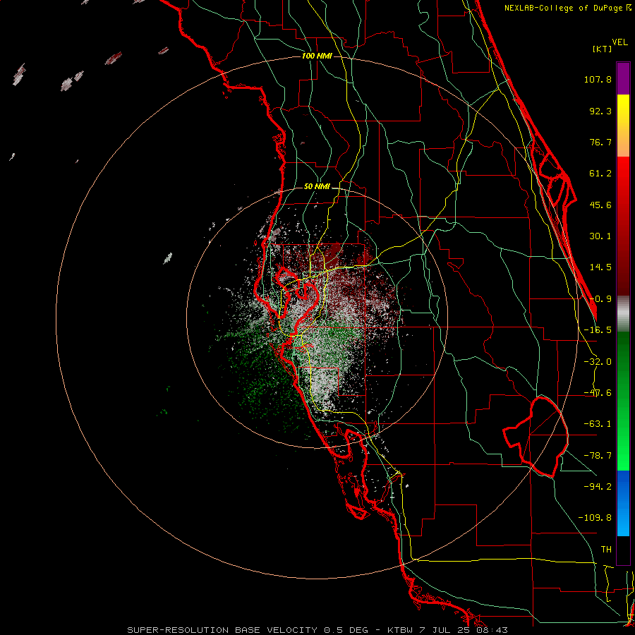Click the -16.5 velocity scale label

[598, 330]
